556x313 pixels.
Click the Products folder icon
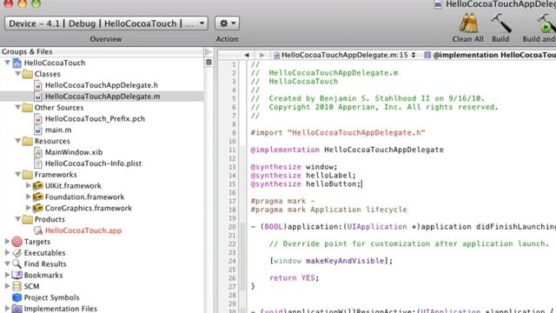click(27, 219)
